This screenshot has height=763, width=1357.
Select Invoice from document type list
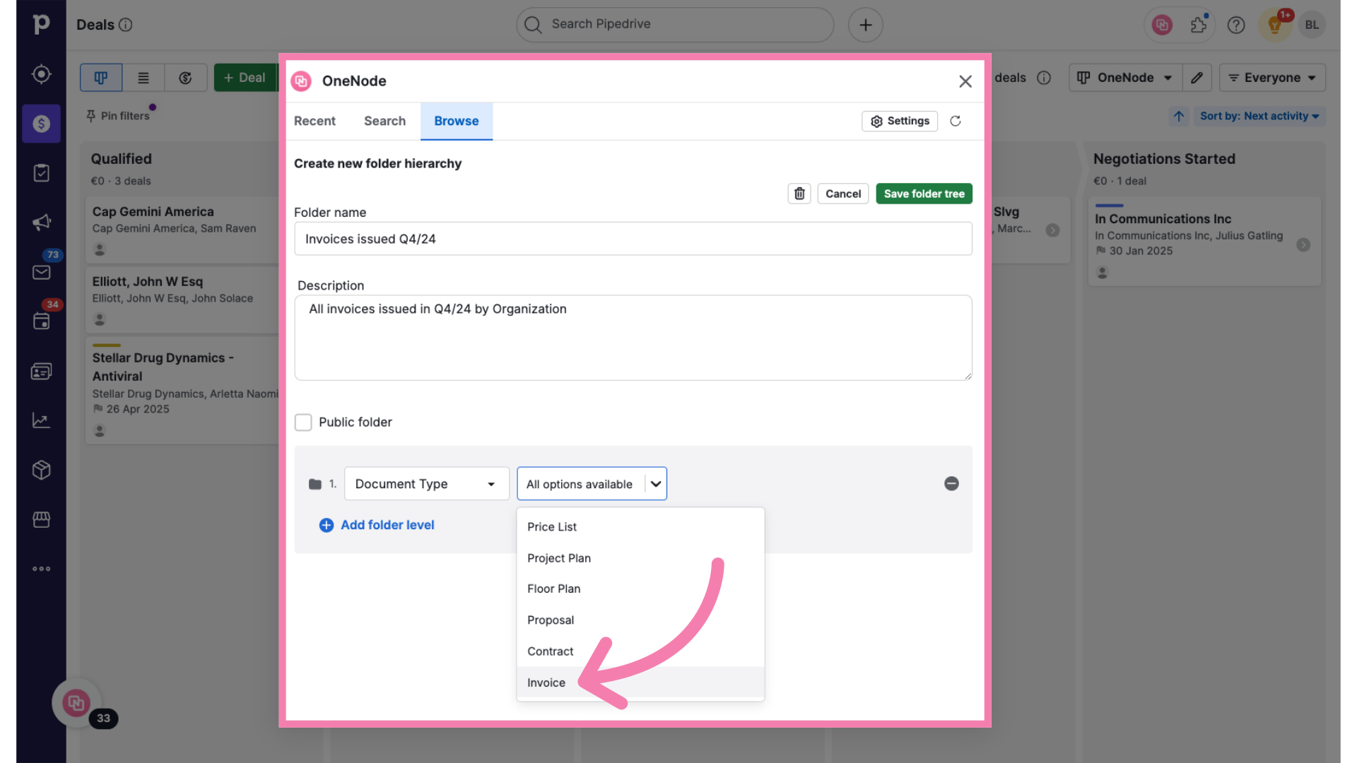(x=546, y=682)
